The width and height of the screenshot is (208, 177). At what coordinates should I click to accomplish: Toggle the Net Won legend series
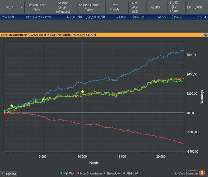click(x=68, y=173)
